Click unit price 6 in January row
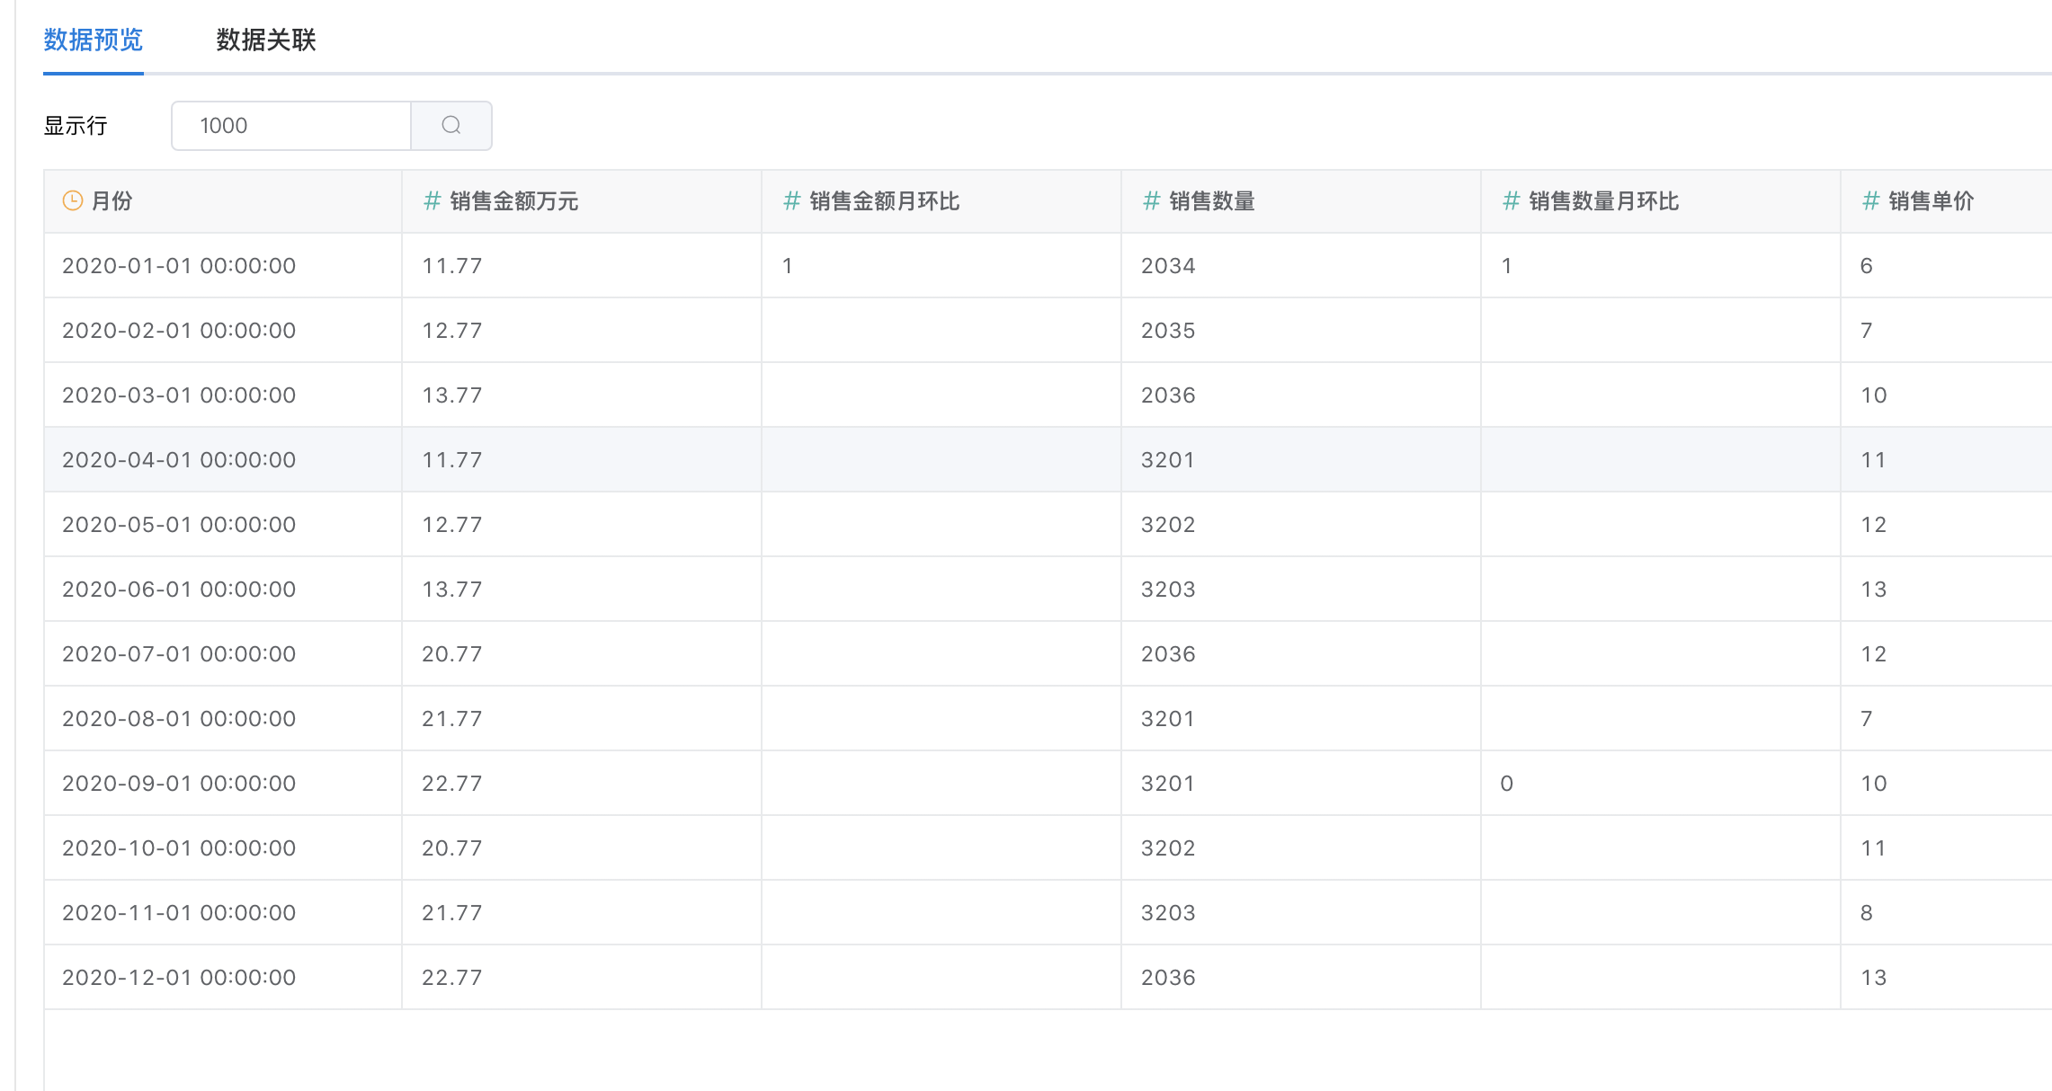 (x=1867, y=266)
